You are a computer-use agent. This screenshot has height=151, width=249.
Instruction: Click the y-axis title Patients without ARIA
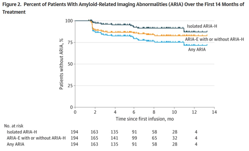point(62,64)
